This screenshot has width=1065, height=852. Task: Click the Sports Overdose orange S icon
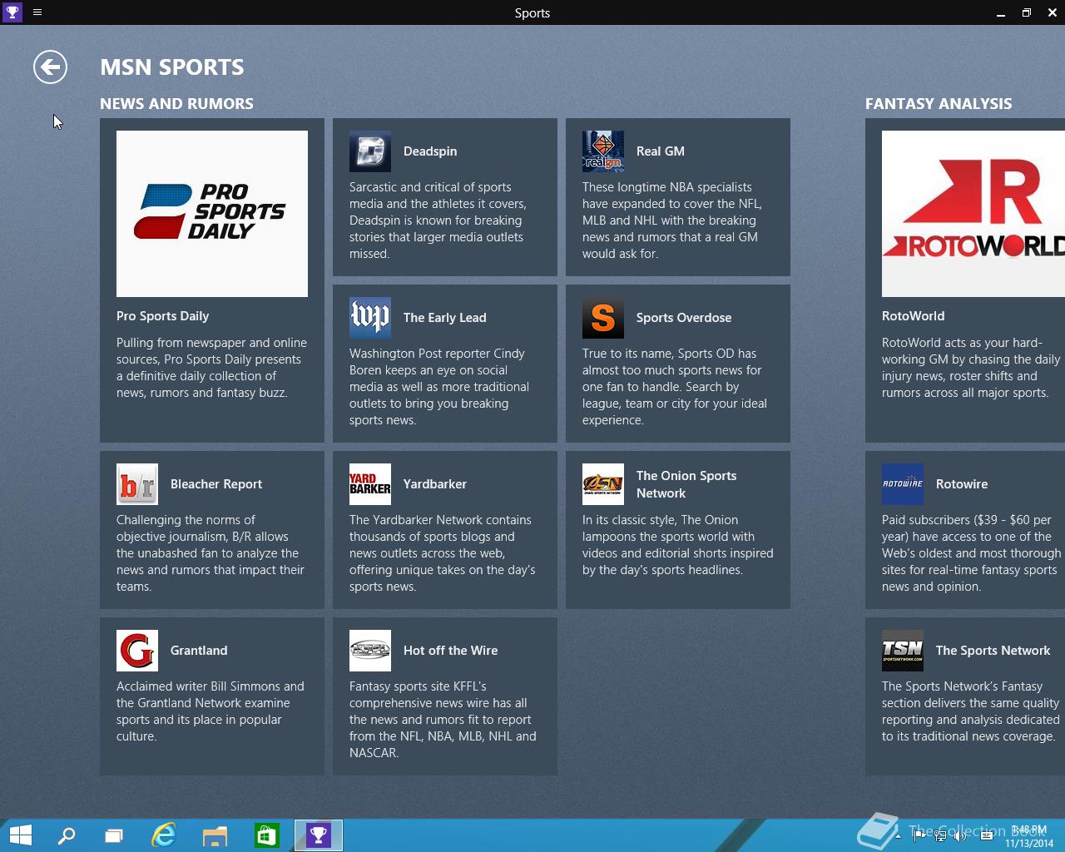[x=603, y=318]
